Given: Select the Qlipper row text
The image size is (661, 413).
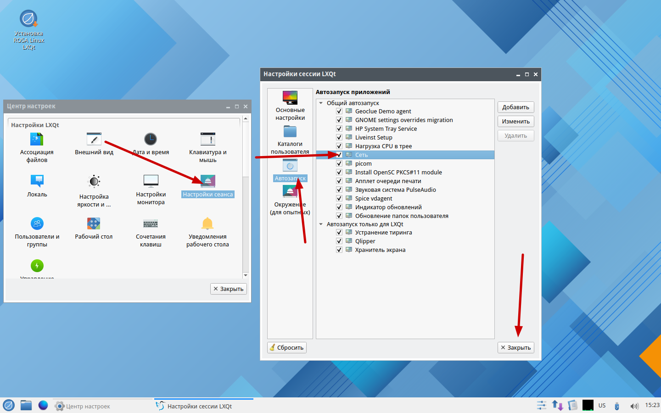Looking at the screenshot, I should tap(365, 241).
